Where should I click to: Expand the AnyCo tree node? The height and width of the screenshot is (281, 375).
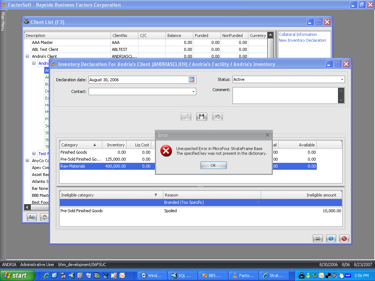click(x=27, y=161)
